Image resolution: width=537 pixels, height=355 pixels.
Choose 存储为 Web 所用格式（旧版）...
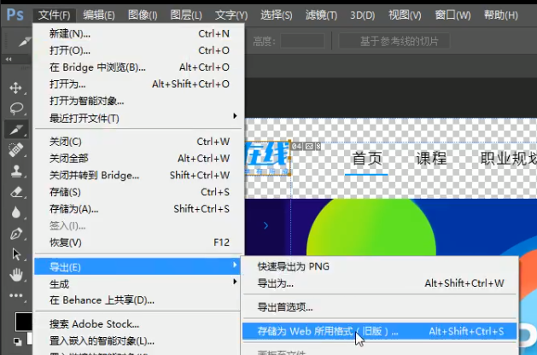point(379,331)
